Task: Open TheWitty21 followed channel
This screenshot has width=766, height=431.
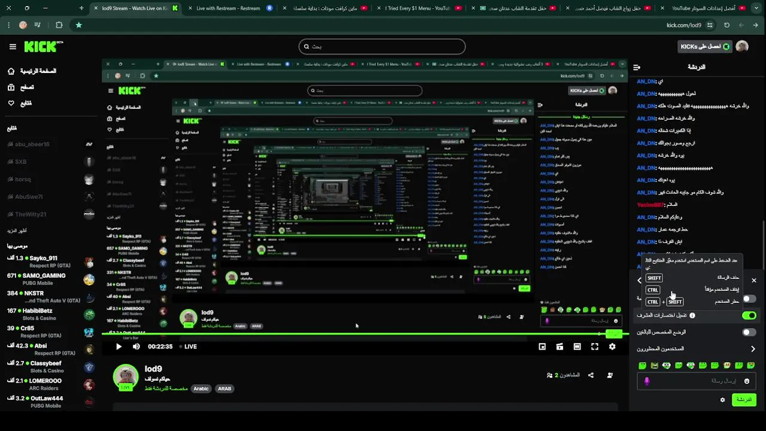Action: point(50,214)
